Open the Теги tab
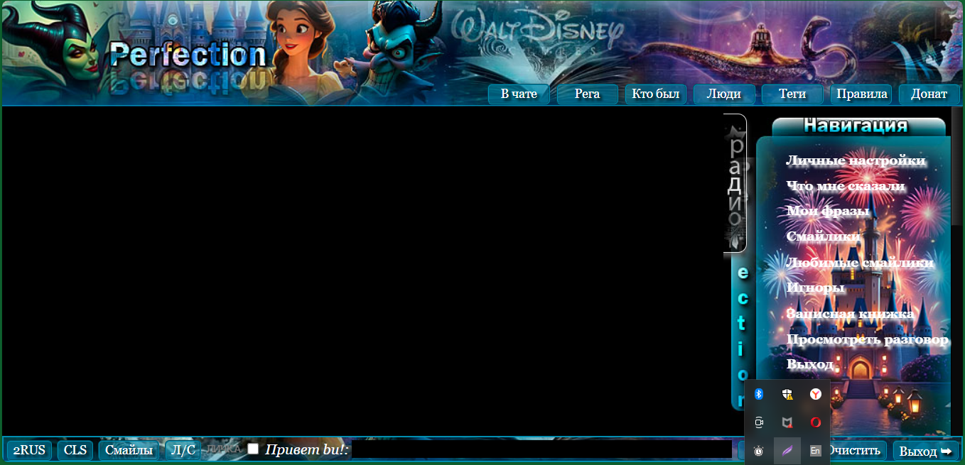This screenshot has height=465, width=965. point(792,94)
